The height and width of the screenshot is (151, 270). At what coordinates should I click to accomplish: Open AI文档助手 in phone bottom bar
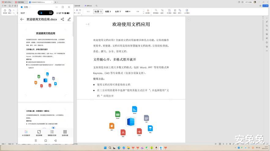click(26, 133)
